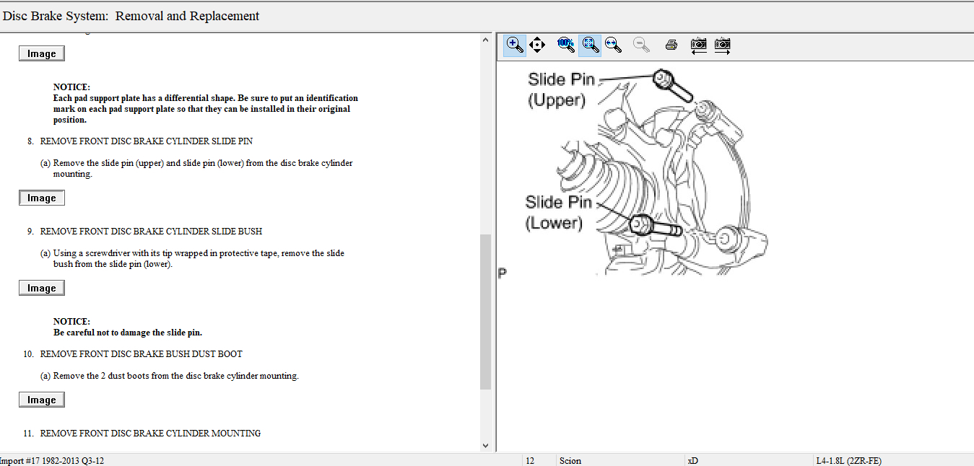Set image zoom to 100%
Image resolution: width=974 pixels, height=466 pixels.
click(565, 45)
